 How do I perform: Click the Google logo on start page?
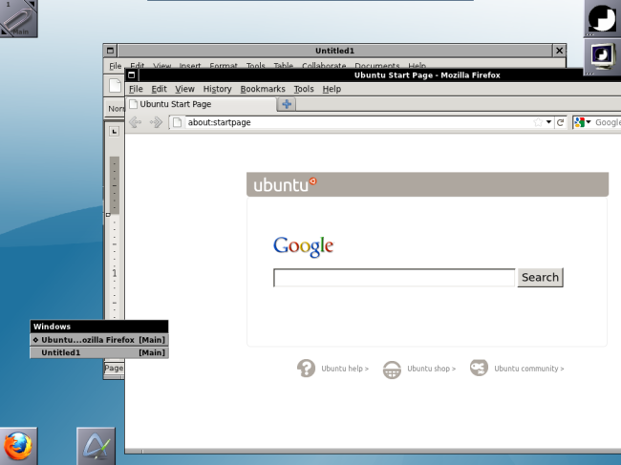pyautogui.click(x=304, y=246)
